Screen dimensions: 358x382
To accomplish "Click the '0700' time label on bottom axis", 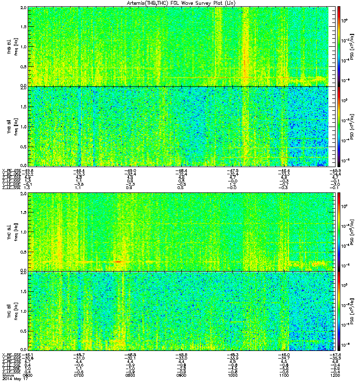I will click(79, 375).
